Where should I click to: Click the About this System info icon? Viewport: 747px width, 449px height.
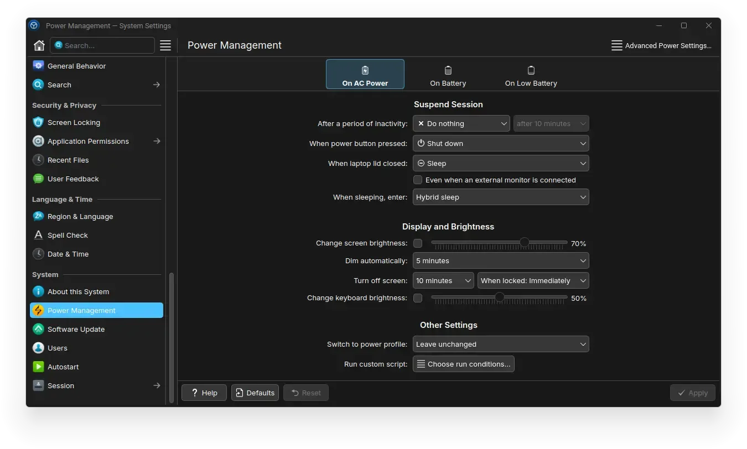[x=38, y=291]
